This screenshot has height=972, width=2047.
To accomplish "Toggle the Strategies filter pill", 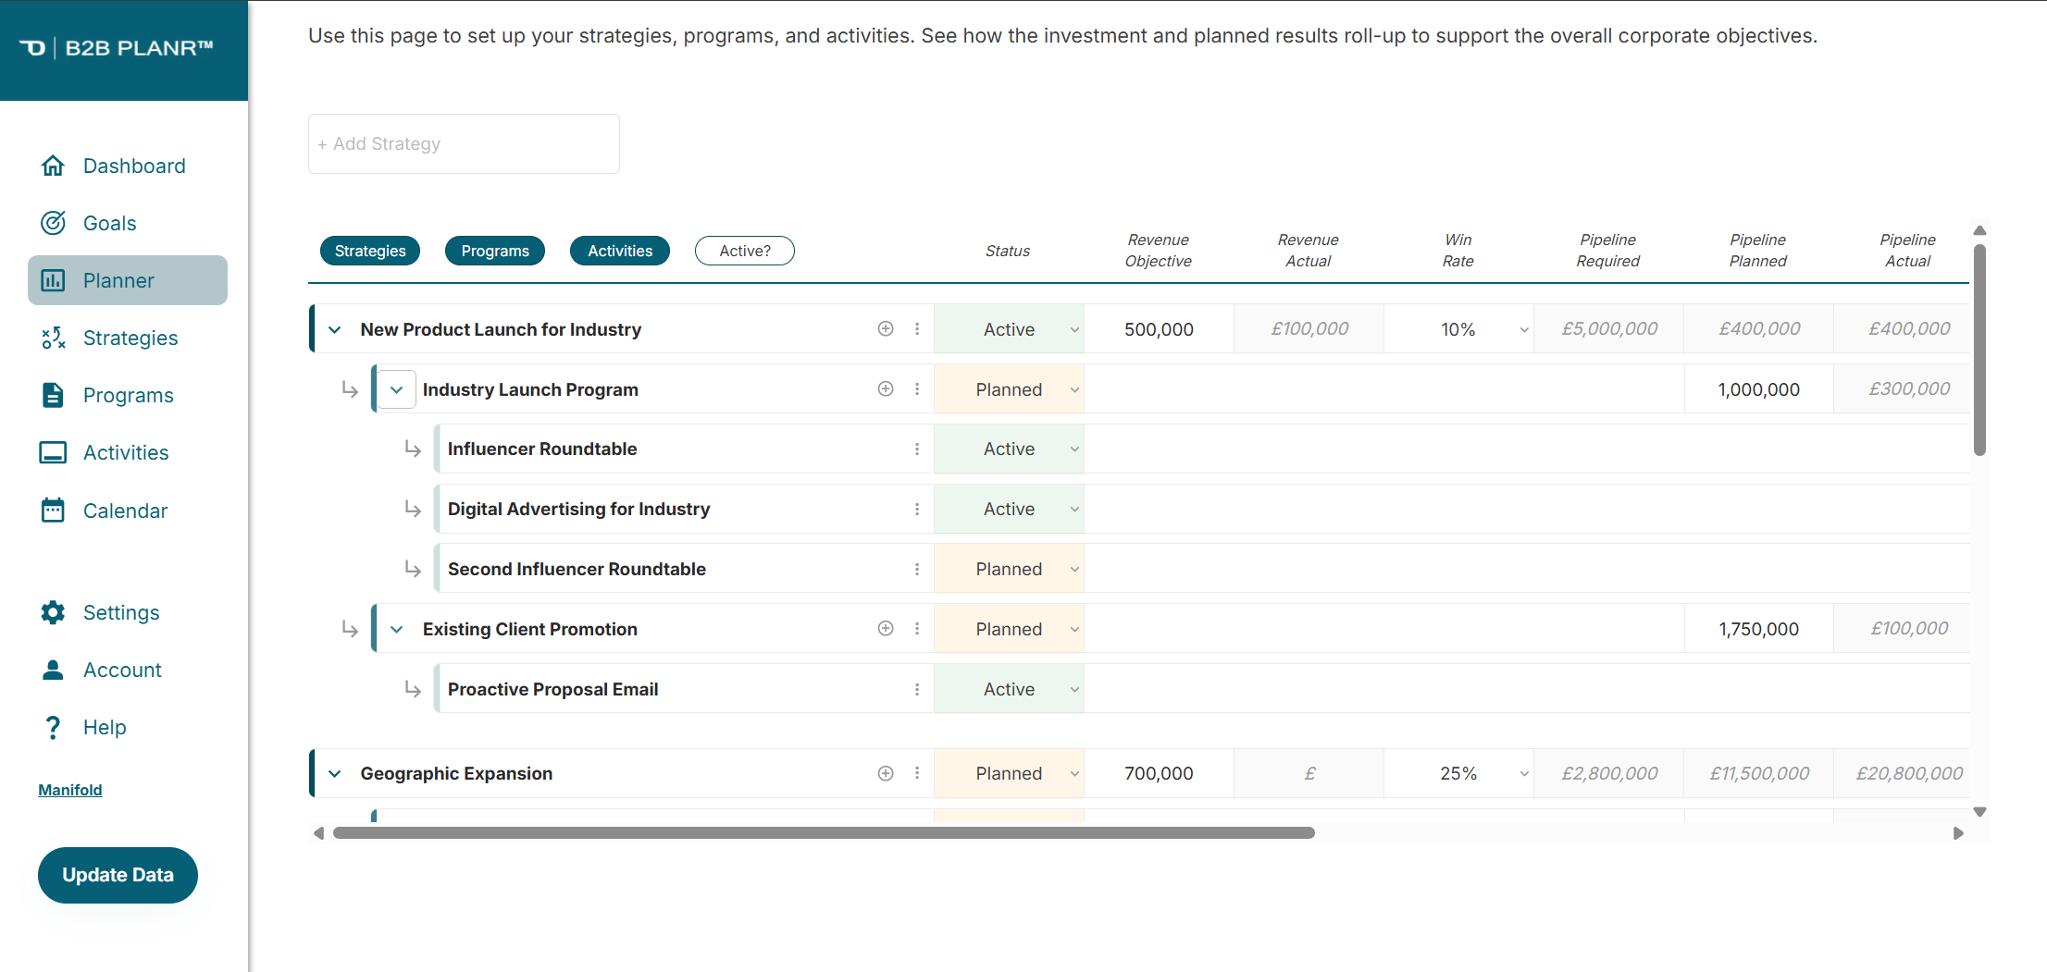I will tap(370, 251).
